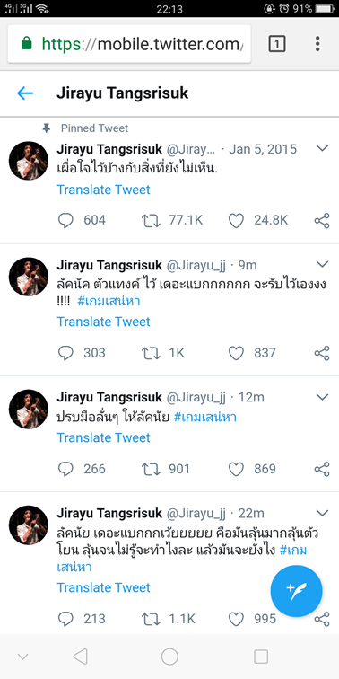Share the pinned tweet from Jan 5, 2015

(322, 220)
